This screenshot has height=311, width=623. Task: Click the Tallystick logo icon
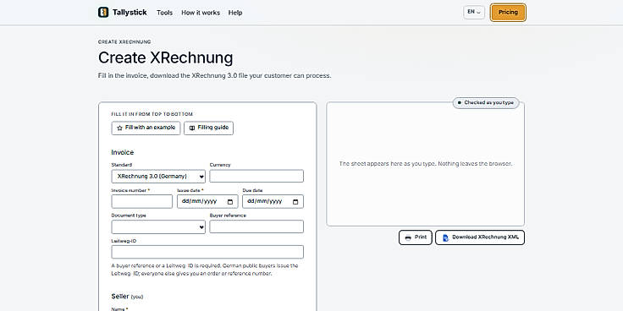point(103,13)
